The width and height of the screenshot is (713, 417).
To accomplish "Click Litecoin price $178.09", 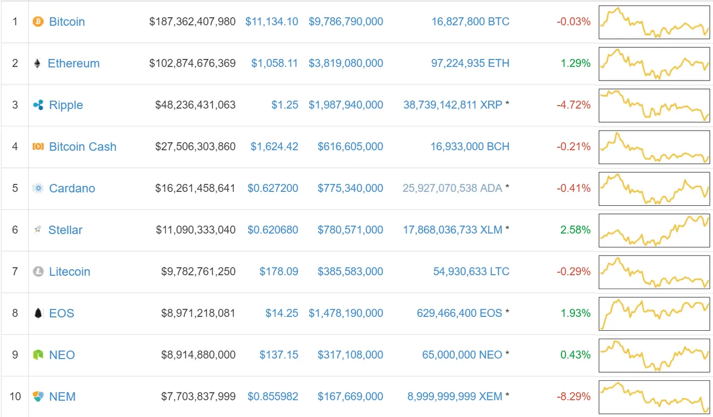I will tap(279, 272).
